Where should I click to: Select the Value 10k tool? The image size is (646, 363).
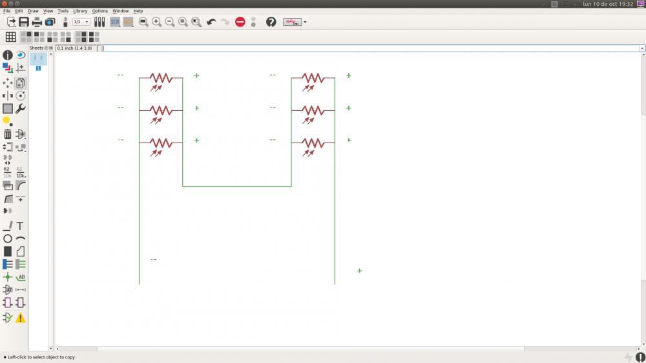click(20, 172)
